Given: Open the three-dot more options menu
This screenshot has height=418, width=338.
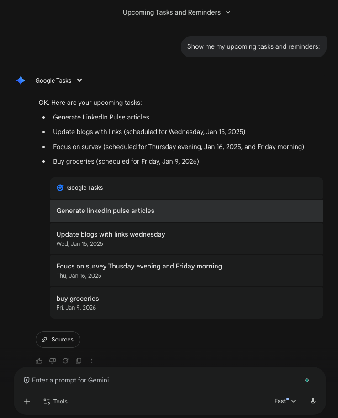Looking at the screenshot, I should (92, 361).
